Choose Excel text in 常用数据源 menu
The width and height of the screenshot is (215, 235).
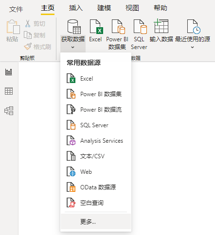tap(87, 79)
